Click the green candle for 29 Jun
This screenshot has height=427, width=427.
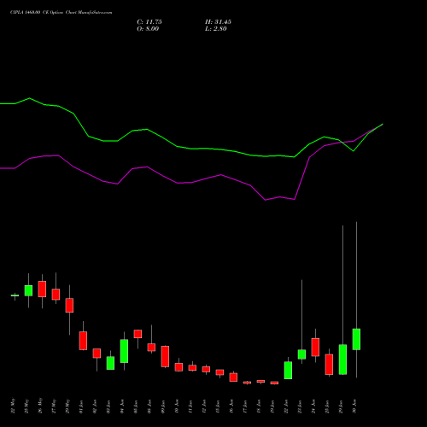pyautogui.click(x=342, y=360)
